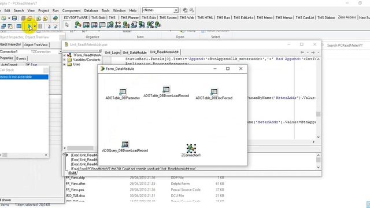The height and width of the screenshot is (208, 370).
Task: Select the TMS Planner palette tab
Action: pos(129,18)
